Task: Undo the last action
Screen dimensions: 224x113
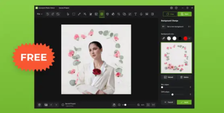Action: pyautogui.click(x=47, y=14)
